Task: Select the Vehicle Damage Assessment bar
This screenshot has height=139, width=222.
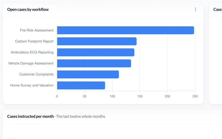Action: click(x=94, y=63)
